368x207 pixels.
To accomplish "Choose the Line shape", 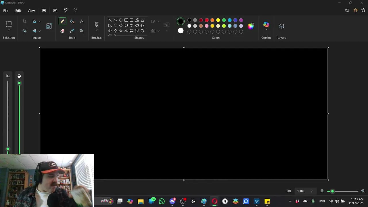I will click(x=110, y=20).
